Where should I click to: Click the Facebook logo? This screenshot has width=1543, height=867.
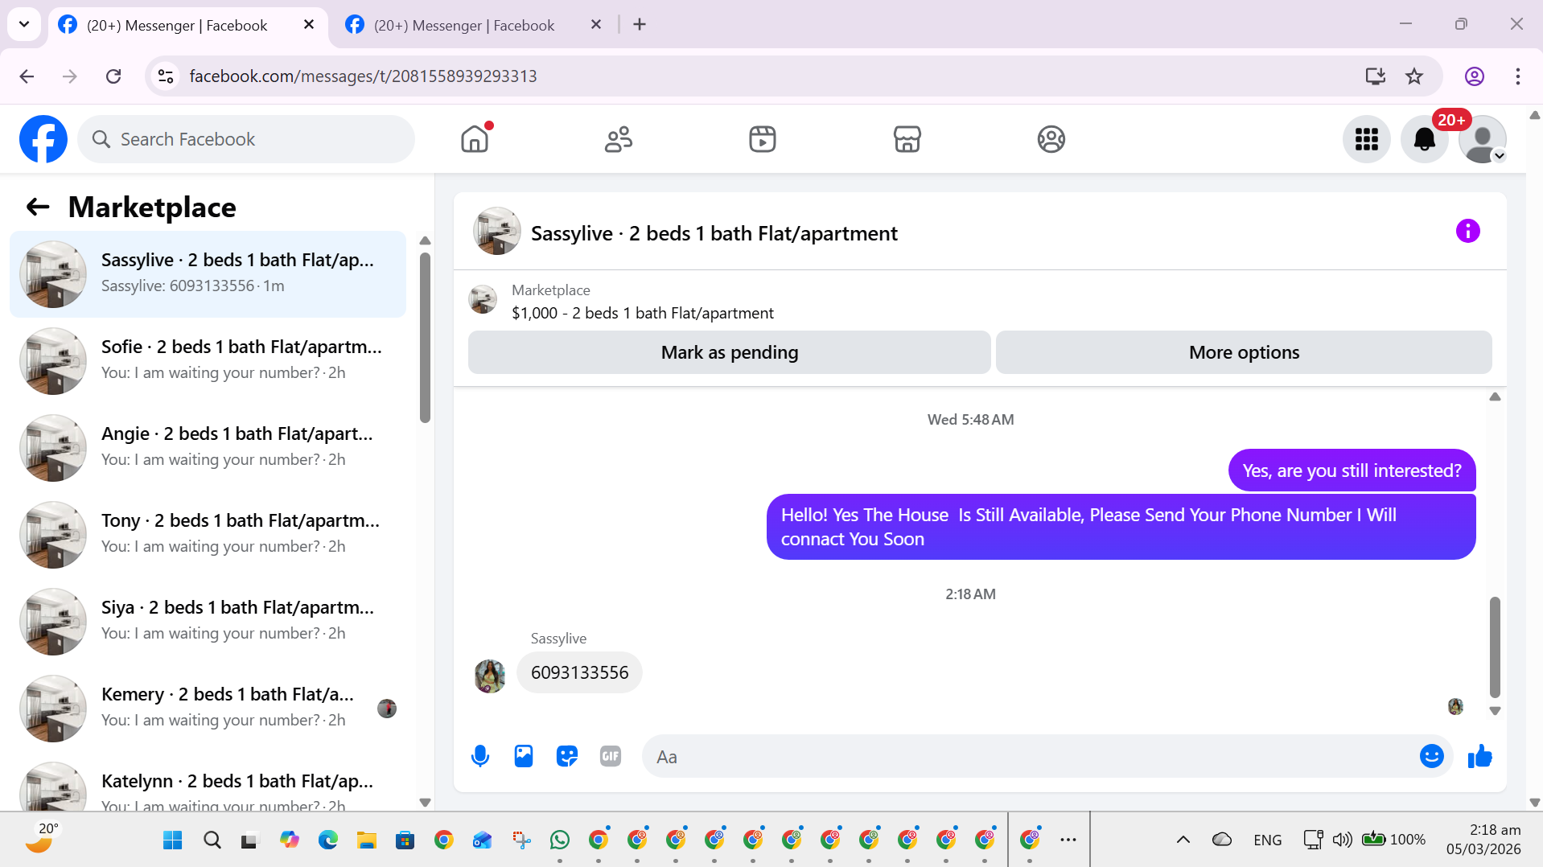[x=43, y=139]
